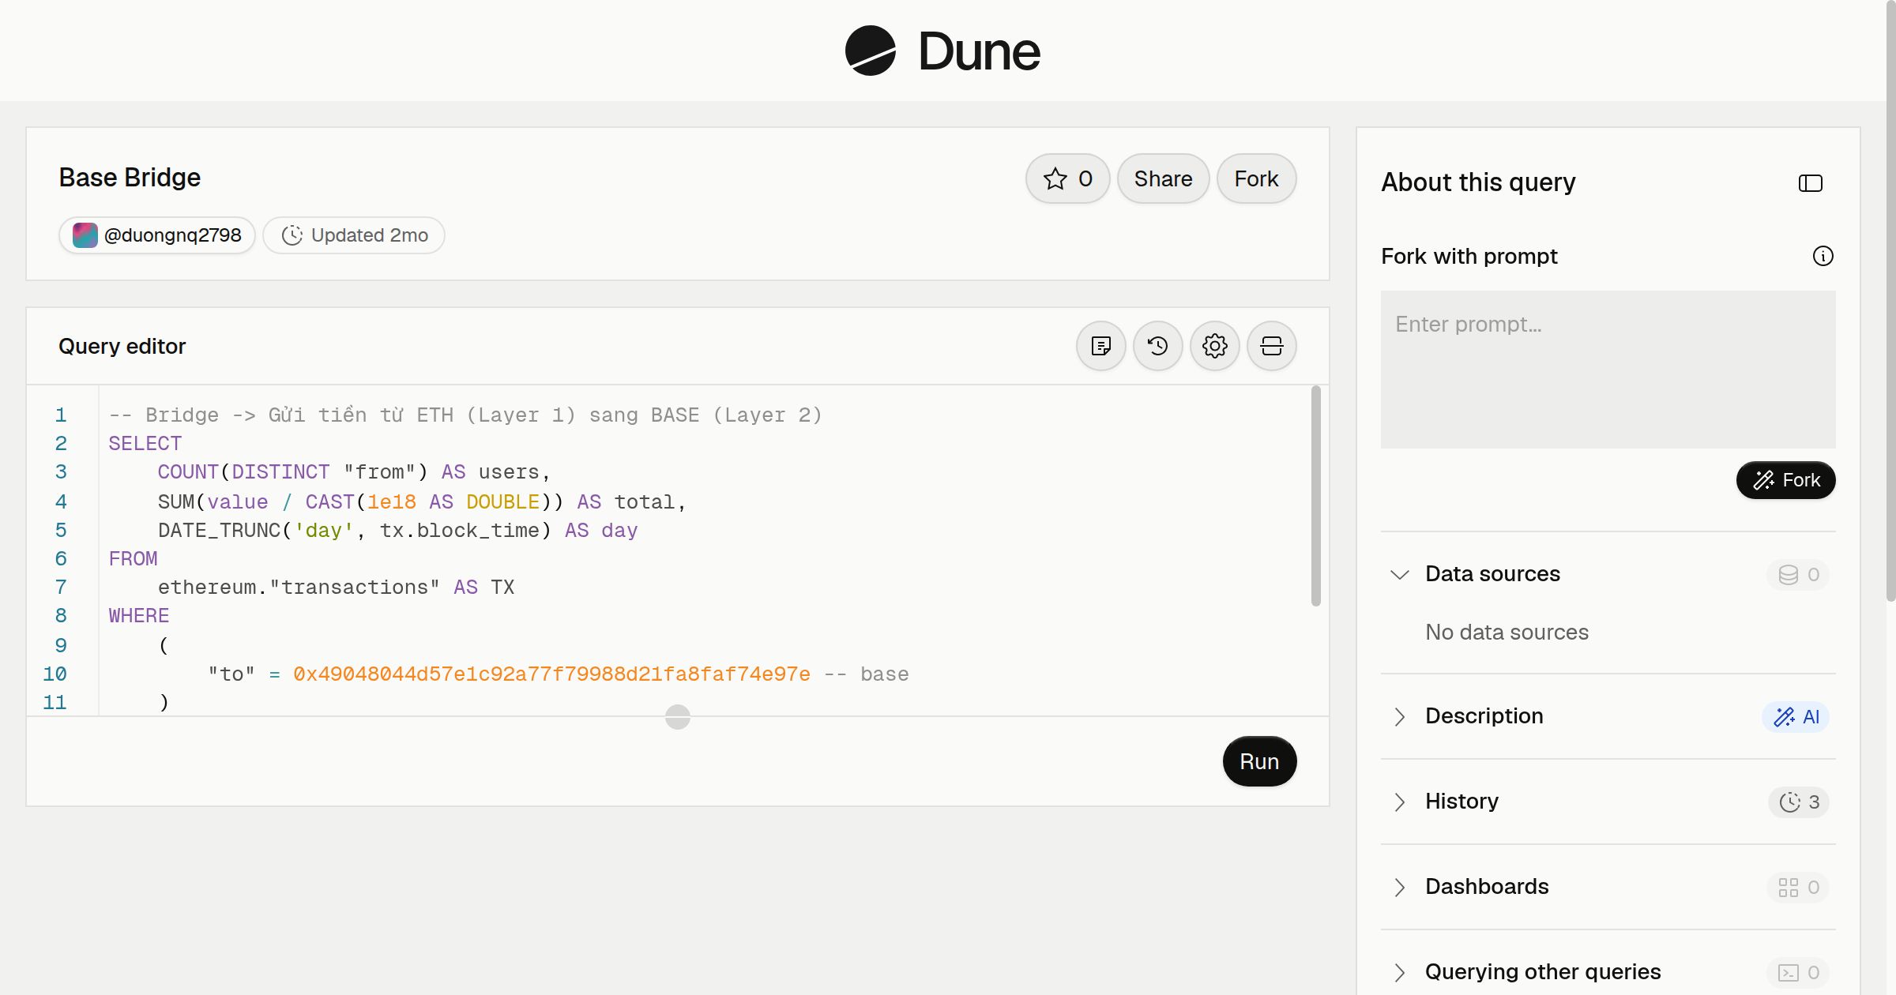Run the query

point(1259,761)
